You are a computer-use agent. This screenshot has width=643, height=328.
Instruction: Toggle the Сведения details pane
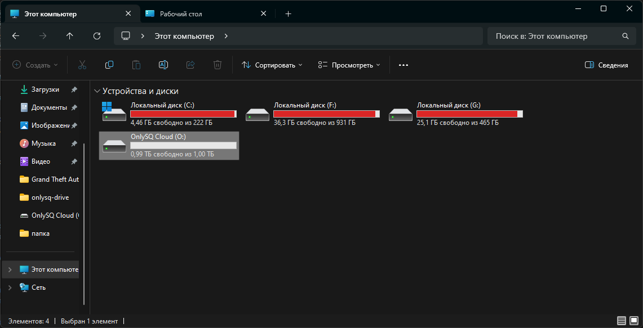click(606, 65)
